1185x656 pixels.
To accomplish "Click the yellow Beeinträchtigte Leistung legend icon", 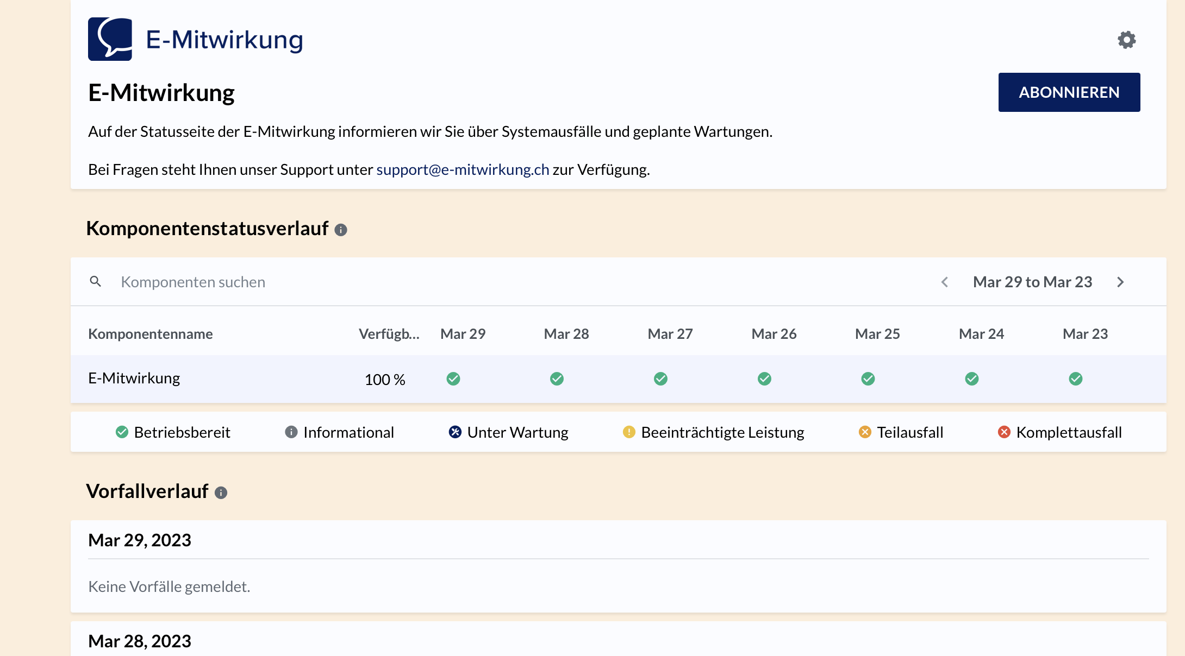I will click(629, 432).
